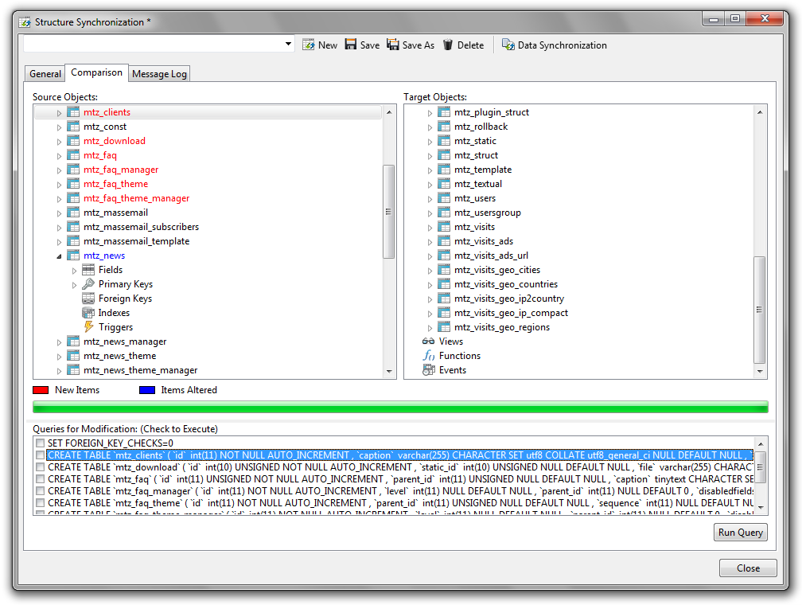802x605 pixels.
Task: Collapse the mtz_news source table
Action: click(60, 256)
